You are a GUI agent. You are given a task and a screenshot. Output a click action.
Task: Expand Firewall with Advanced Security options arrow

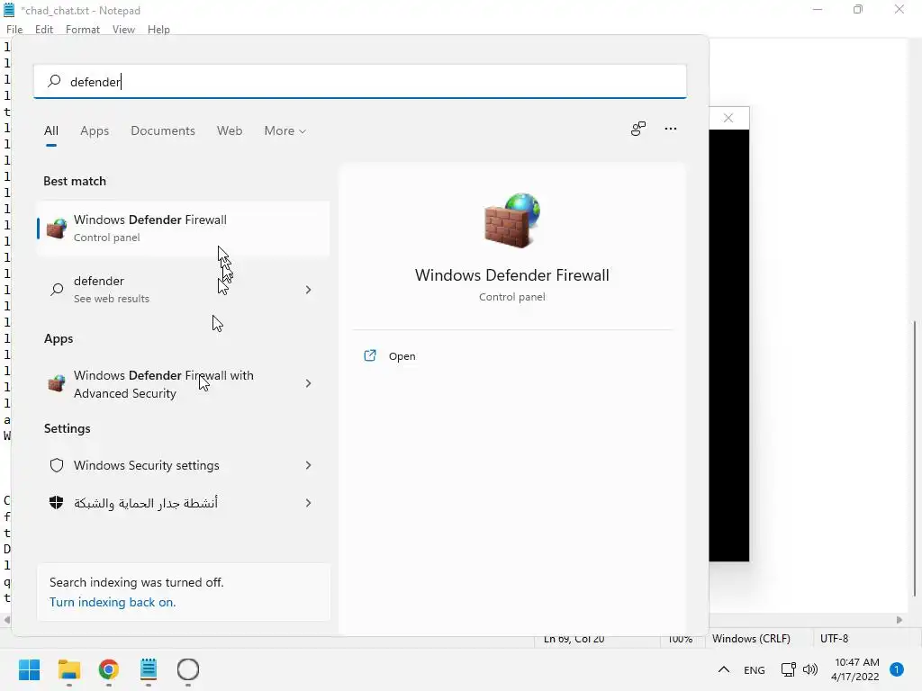point(308,383)
